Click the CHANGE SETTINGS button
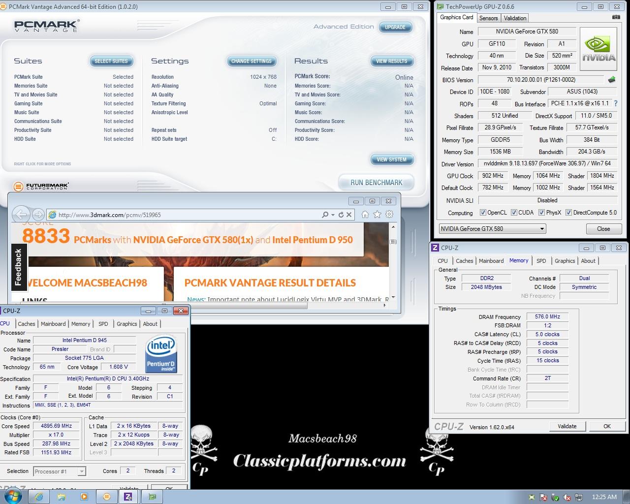The height and width of the screenshot is (504, 630). pos(251,61)
